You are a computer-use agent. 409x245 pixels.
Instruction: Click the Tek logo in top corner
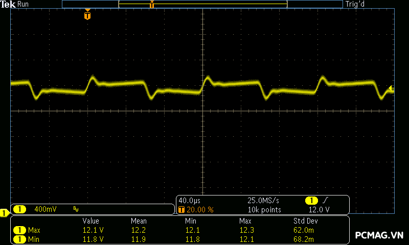coord(8,4)
